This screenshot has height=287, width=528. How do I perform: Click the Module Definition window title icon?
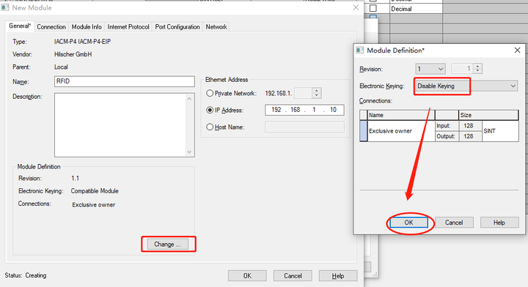pos(360,51)
